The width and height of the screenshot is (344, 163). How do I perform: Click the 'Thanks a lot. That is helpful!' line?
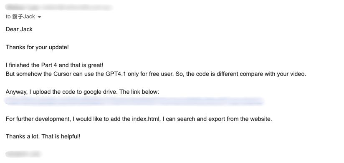43,136
